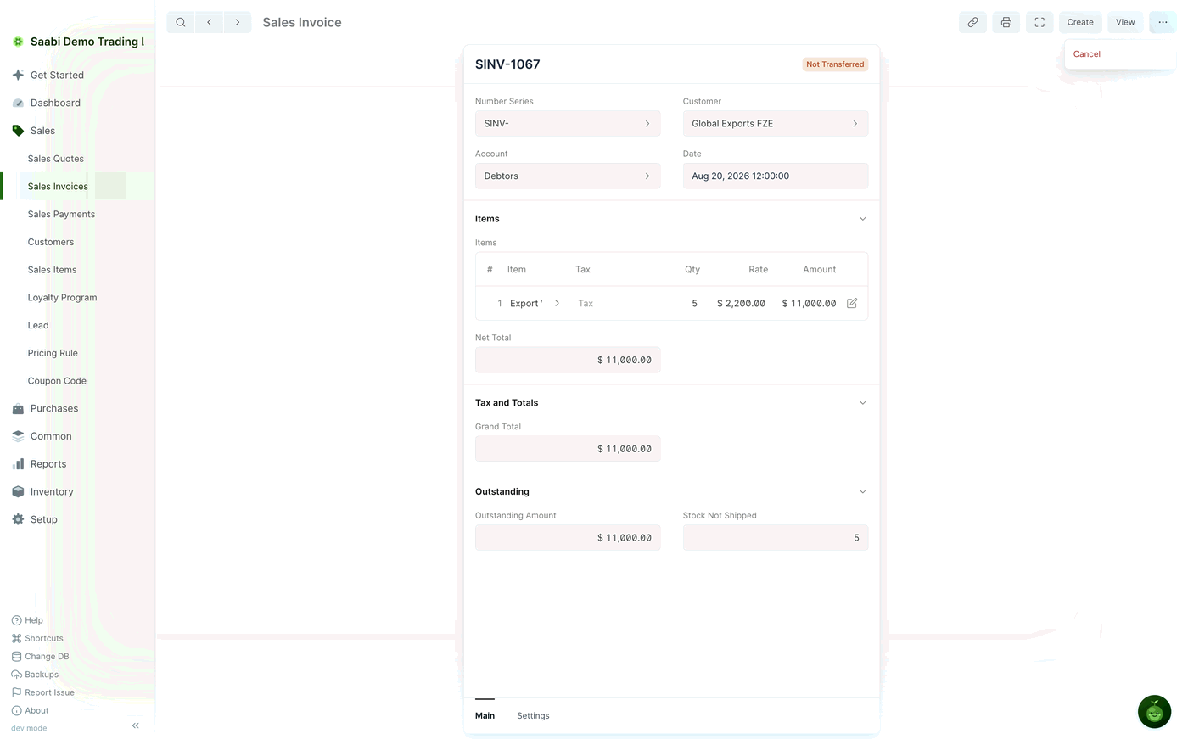Toggle full width view icon
The width and height of the screenshot is (1188, 745).
click(x=1039, y=22)
